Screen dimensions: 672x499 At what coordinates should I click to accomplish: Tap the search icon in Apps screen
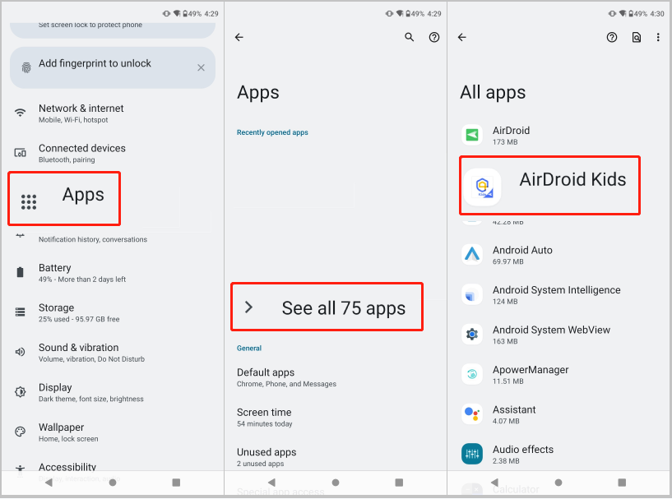coord(410,38)
